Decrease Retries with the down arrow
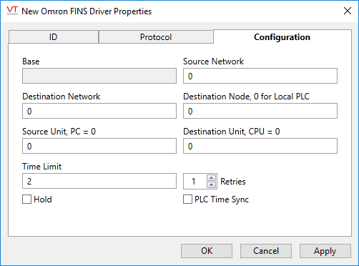Image resolution: width=359 pixels, height=266 pixels. point(212,184)
